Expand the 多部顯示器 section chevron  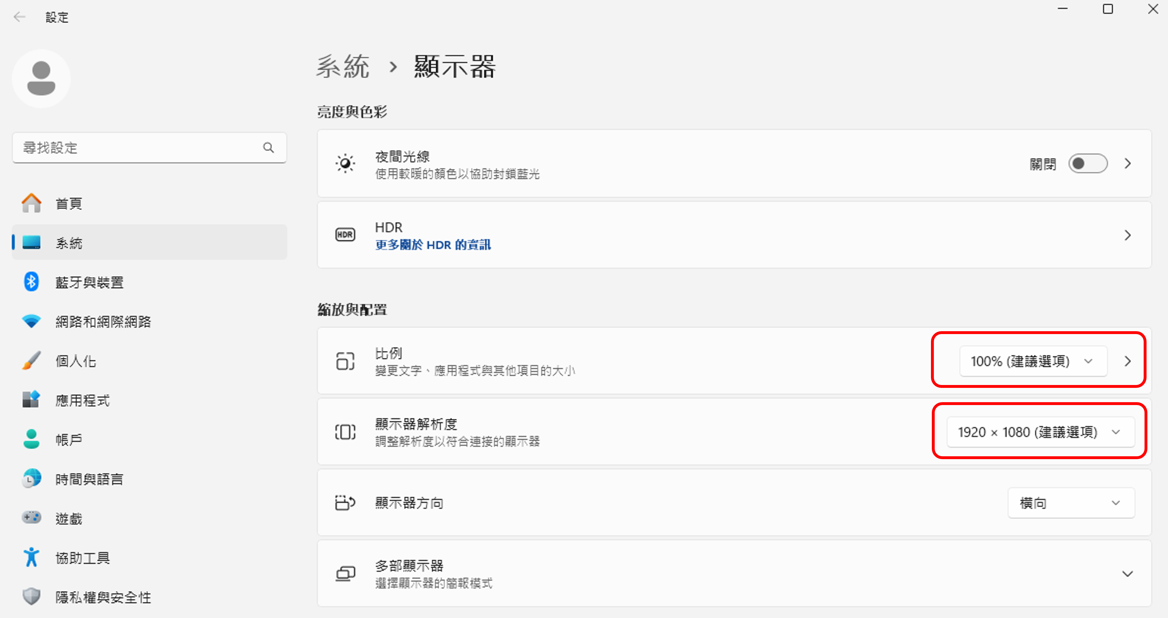click(1127, 574)
